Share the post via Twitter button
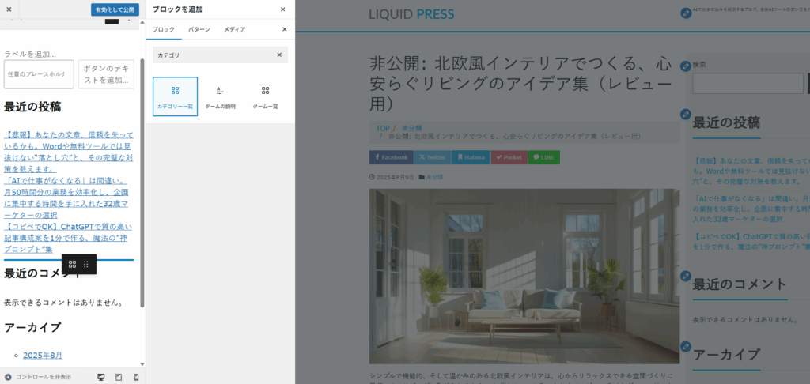The width and height of the screenshot is (810, 384). (x=433, y=157)
